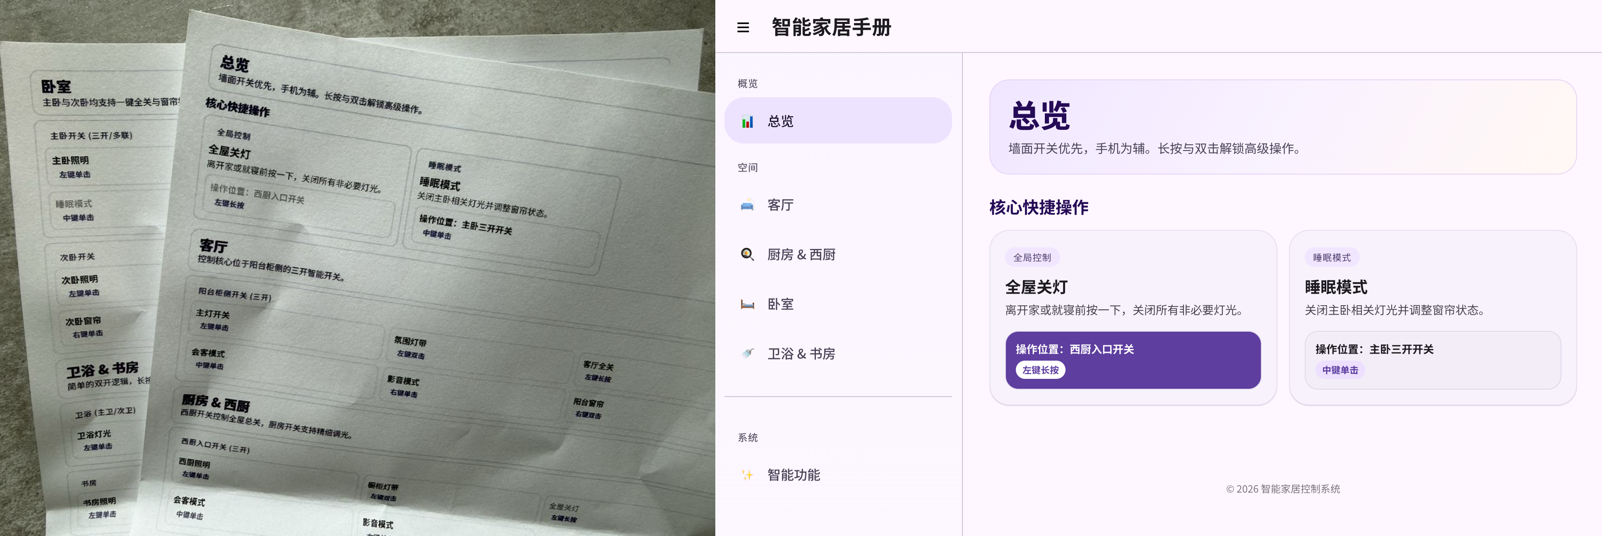This screenshot has width=1602, height=536.
Task: Click the 全局控制 tag label
Action: (1032, 257)
